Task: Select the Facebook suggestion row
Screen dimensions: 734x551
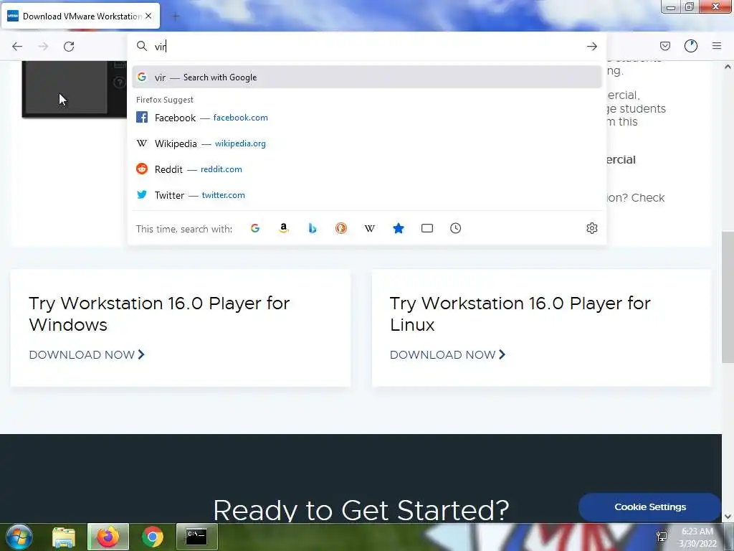Action: coord(367,118)
